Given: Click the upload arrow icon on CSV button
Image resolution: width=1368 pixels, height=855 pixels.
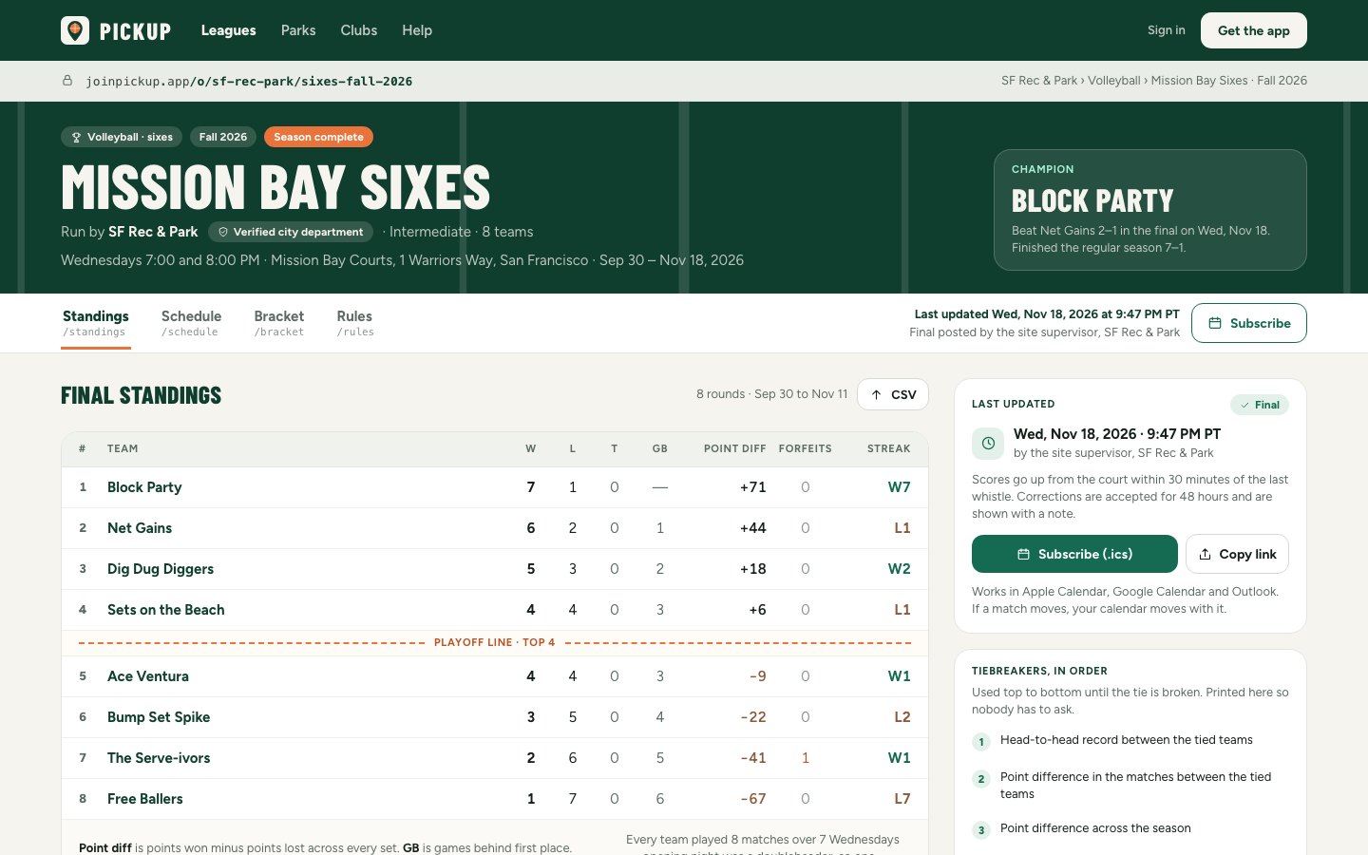Looking at the screenshot, I should click(x=876, y=394).
